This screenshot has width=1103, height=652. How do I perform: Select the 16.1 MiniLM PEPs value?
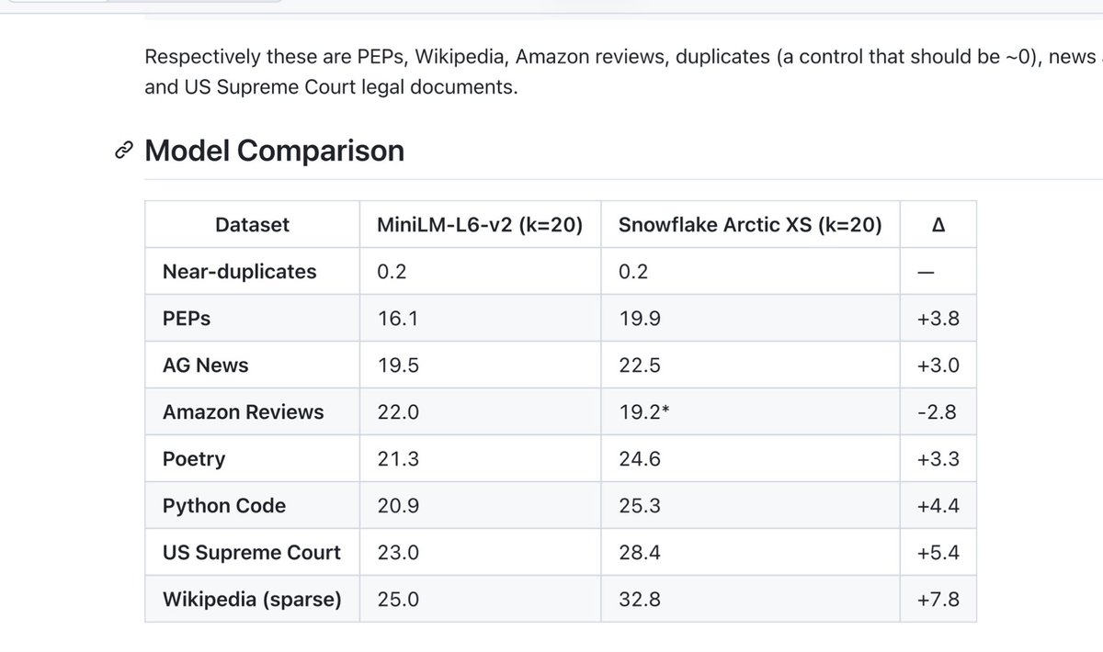[397, 319]
